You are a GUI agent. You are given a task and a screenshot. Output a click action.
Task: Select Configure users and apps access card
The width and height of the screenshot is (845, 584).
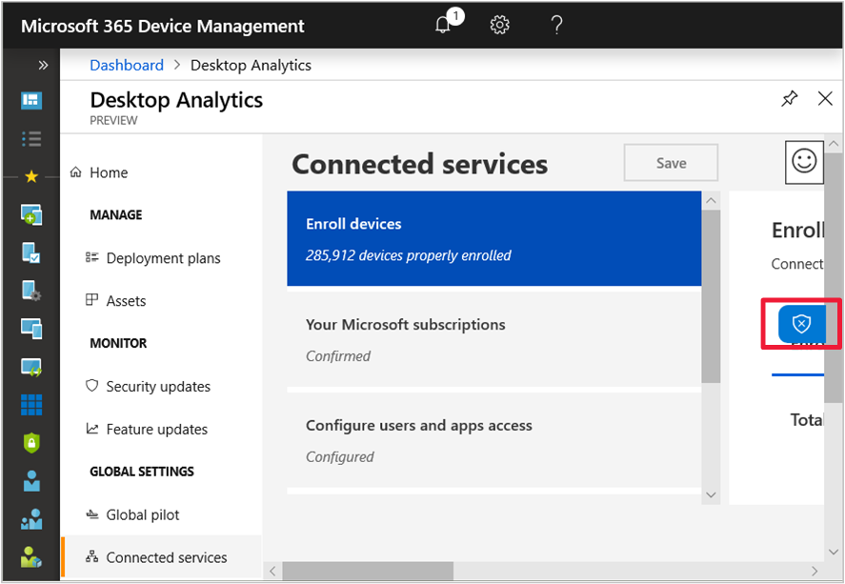(494, 440)
